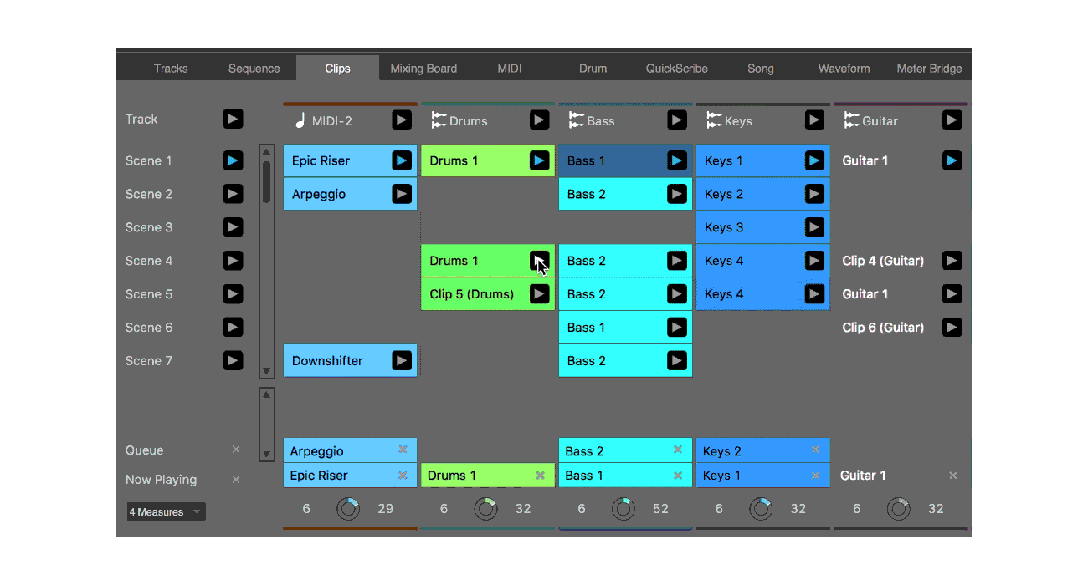Play the Clip 4 (Guitar) clip
1088x585 pixels.
[952, 261]
